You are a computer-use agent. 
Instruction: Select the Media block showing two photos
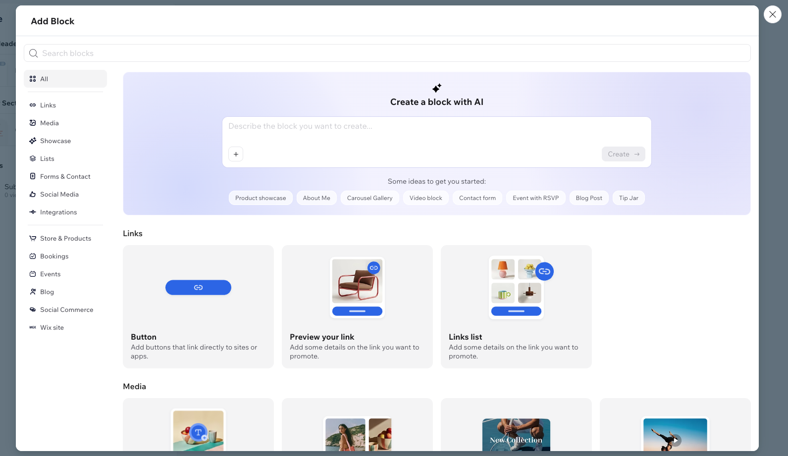(357, 425)
